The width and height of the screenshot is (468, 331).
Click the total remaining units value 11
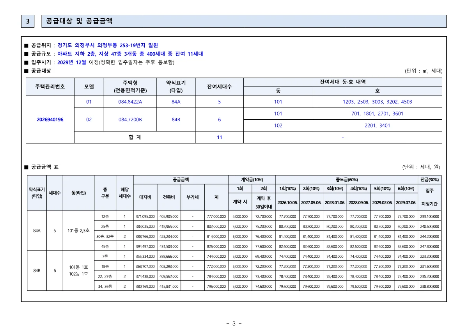pos(219,137)
